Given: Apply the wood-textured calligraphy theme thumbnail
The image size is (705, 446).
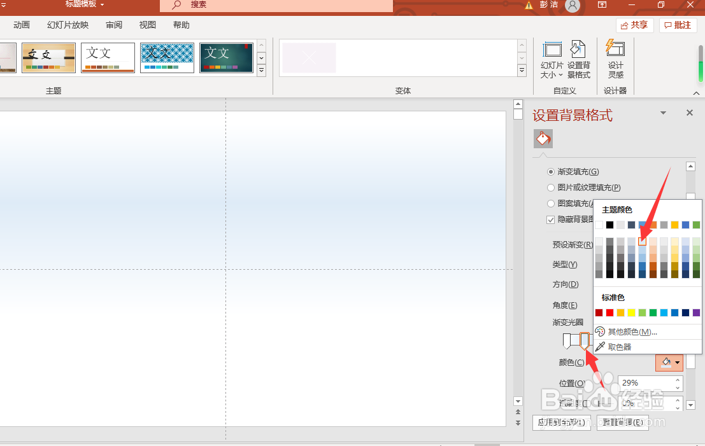Looking at the screenshot, I should (x=48, y=57).
